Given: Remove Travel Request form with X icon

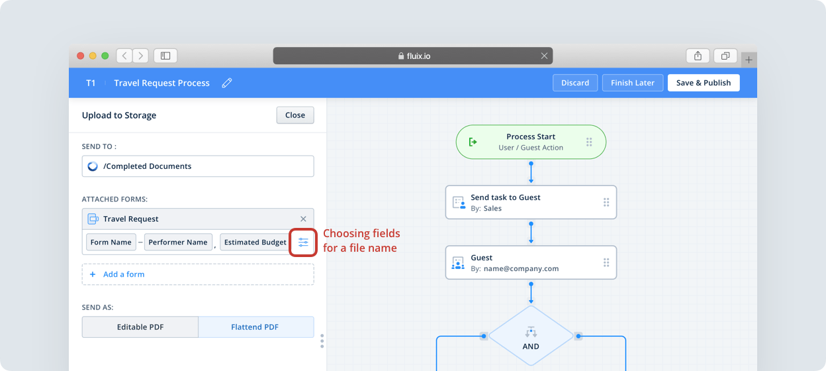Looking at the screenshot, I should [x=303, y=219].
